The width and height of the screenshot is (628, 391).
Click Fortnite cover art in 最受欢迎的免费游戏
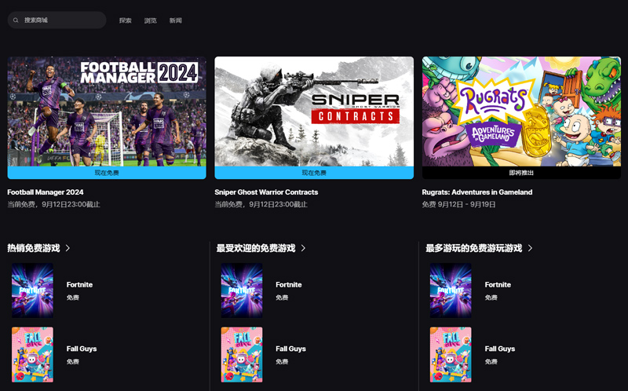tap(242, 291)
